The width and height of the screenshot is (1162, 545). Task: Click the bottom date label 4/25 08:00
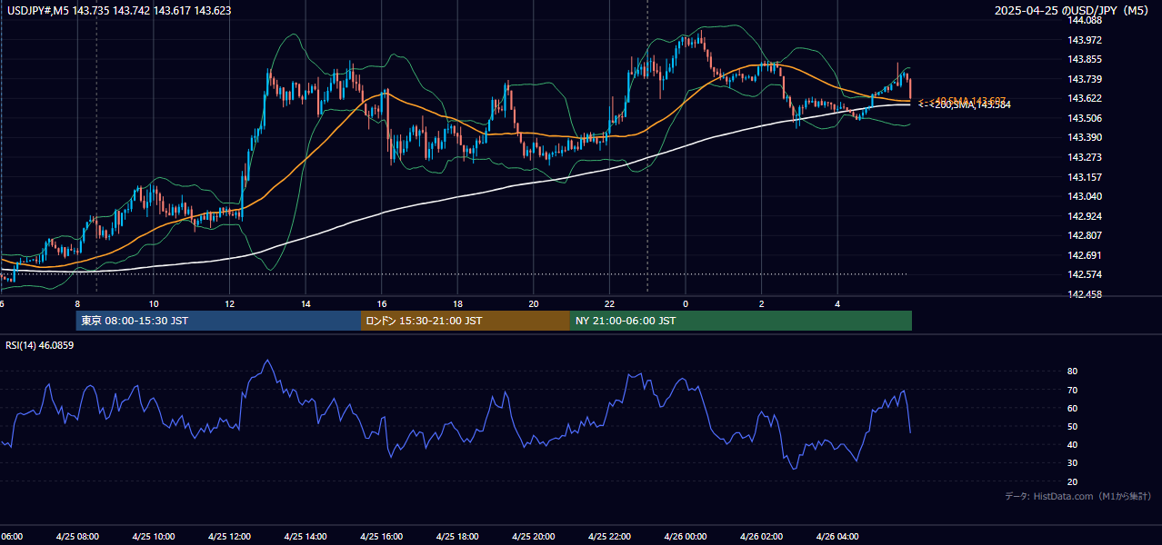pos(77,536)
